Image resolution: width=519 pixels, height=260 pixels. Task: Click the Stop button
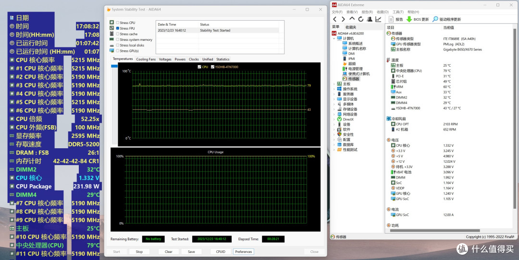[x=139, y=252]
